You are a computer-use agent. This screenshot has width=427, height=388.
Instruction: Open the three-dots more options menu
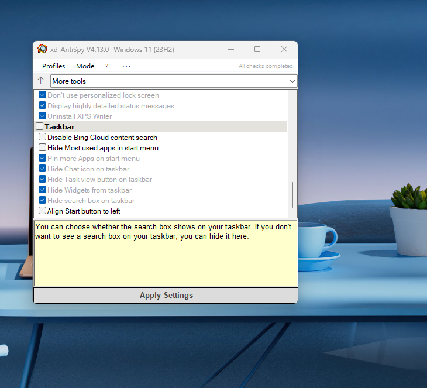(126, 66)
